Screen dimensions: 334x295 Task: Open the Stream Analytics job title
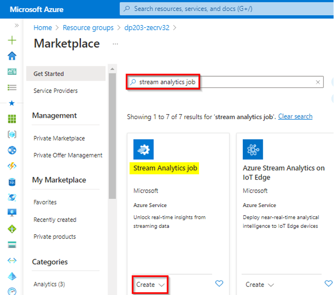(165, 168)
